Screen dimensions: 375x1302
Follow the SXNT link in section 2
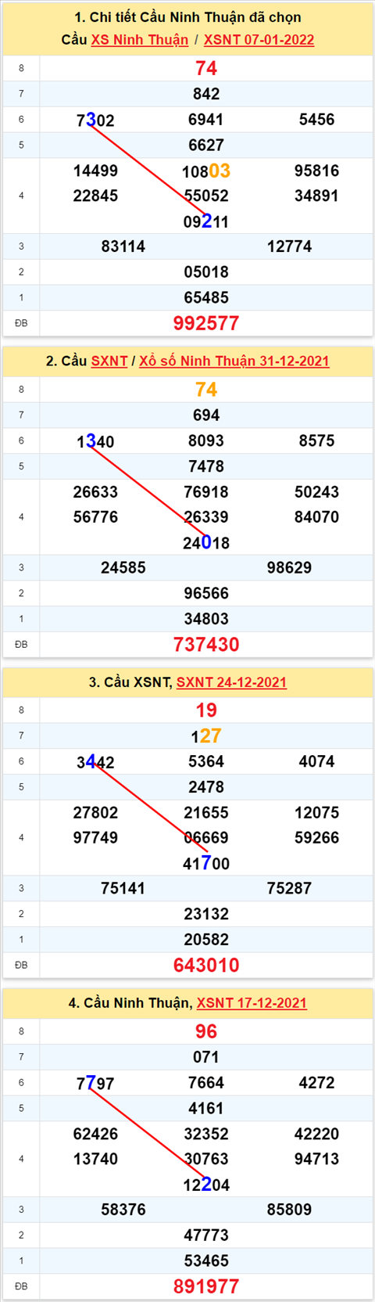(x=109, y=361)
